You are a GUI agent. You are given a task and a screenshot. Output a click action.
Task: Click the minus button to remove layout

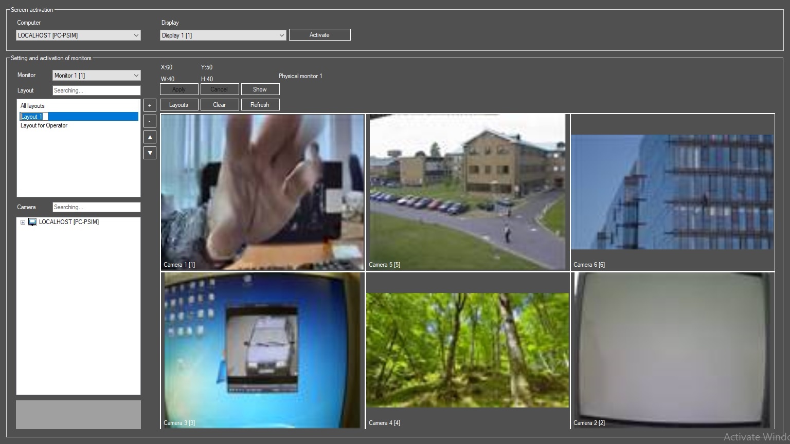pos(150,121)
